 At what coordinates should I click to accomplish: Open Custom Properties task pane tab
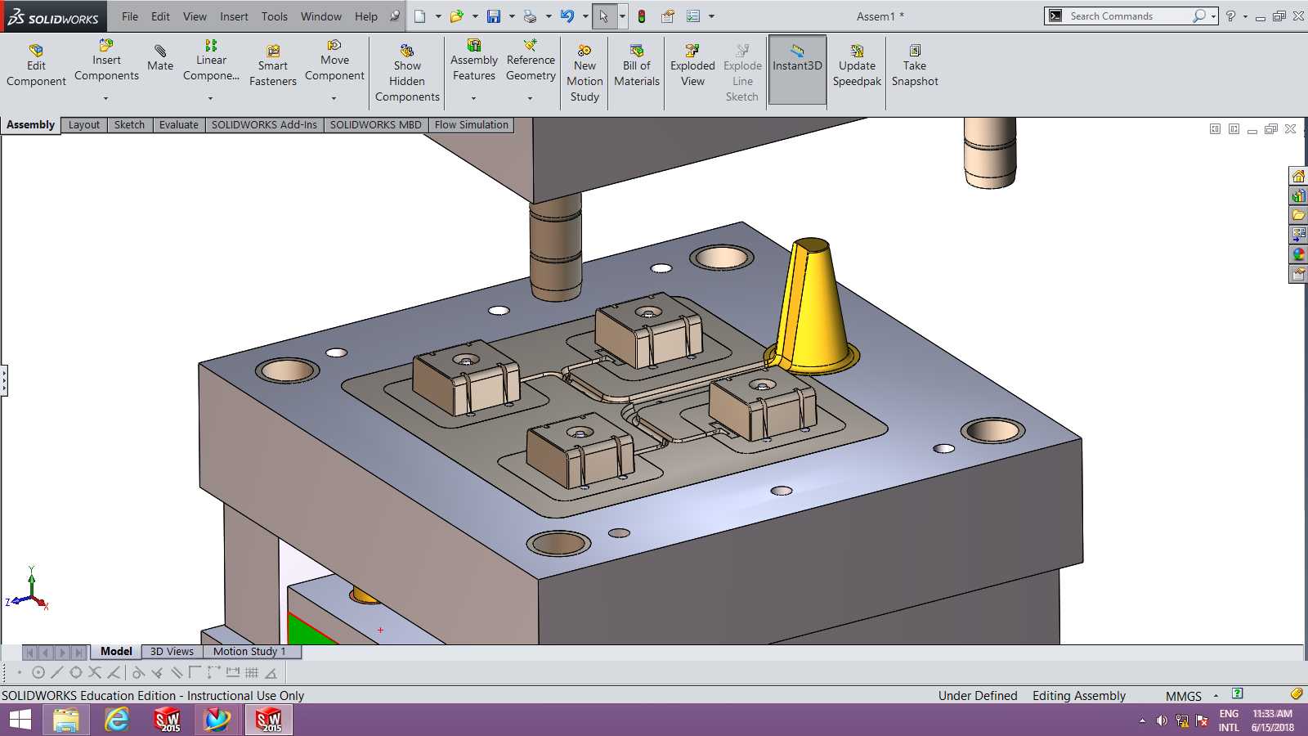tap(1298, 274)
